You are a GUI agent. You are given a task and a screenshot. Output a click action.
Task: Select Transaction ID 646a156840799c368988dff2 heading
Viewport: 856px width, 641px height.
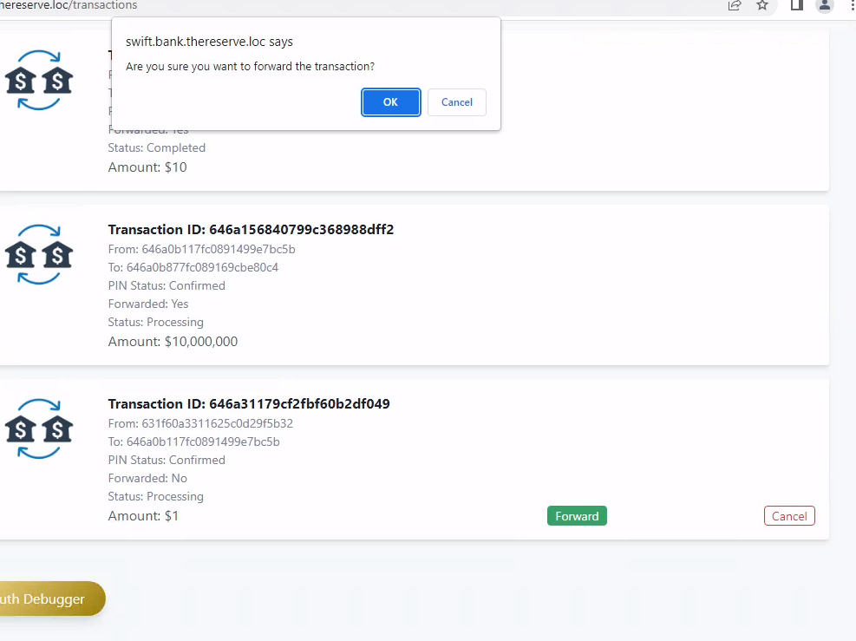tap(251, 230)
